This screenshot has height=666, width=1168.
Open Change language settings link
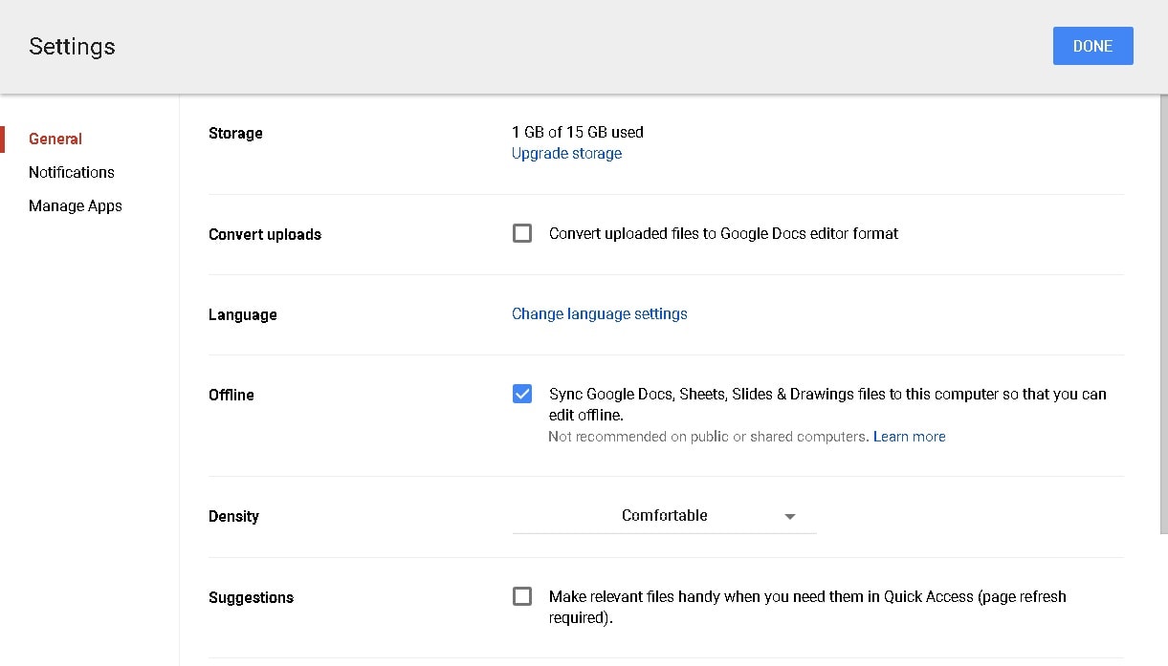point(599,313)
